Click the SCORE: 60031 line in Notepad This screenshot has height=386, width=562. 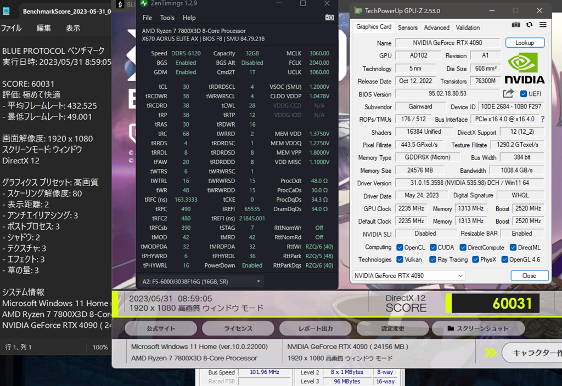tap(29, 84)
